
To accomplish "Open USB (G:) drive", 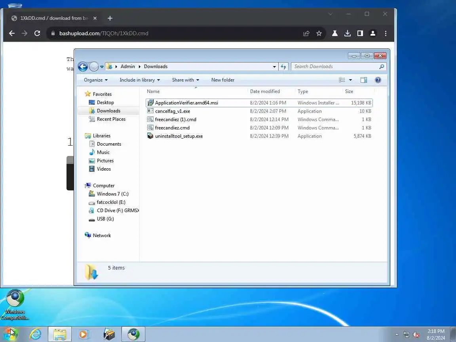I will (x=105, y=218).
